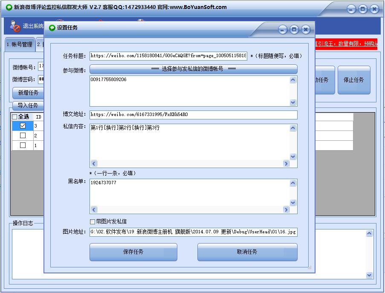Image resolution: width=385 pixels, height=293 pixels.
Task: Click into the 图片地址 path field
Action: [194, 232]
